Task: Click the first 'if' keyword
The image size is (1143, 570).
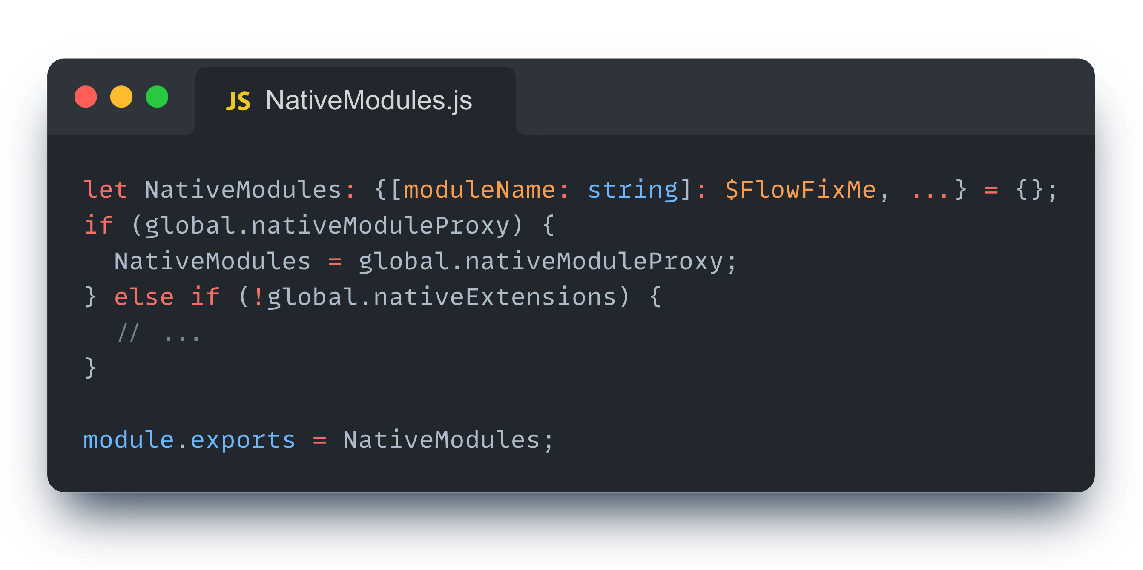Action: [x=98, y=225]
